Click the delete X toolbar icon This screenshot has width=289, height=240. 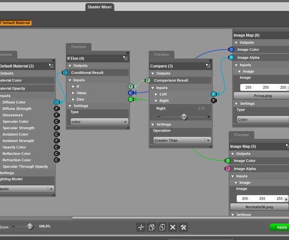click(173, 227)
